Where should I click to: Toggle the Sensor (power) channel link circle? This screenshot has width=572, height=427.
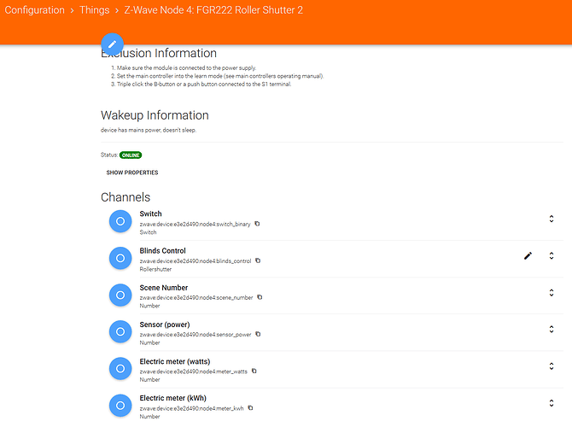pos(120,331)
